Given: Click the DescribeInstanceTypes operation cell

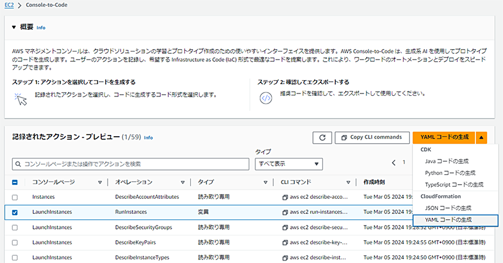Looking at the screenshot, I should (x=142, y=258).
